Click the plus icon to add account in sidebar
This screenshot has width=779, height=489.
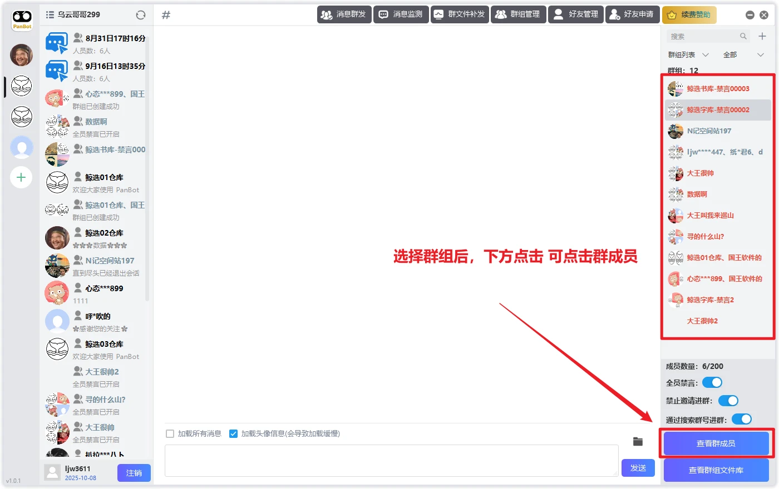coord(21,177)
